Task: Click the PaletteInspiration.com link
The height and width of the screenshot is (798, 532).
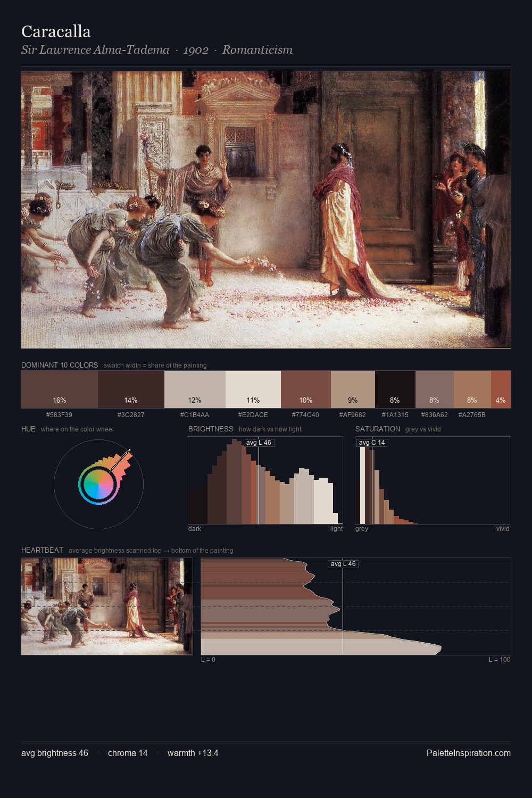Action: (469, 753)
